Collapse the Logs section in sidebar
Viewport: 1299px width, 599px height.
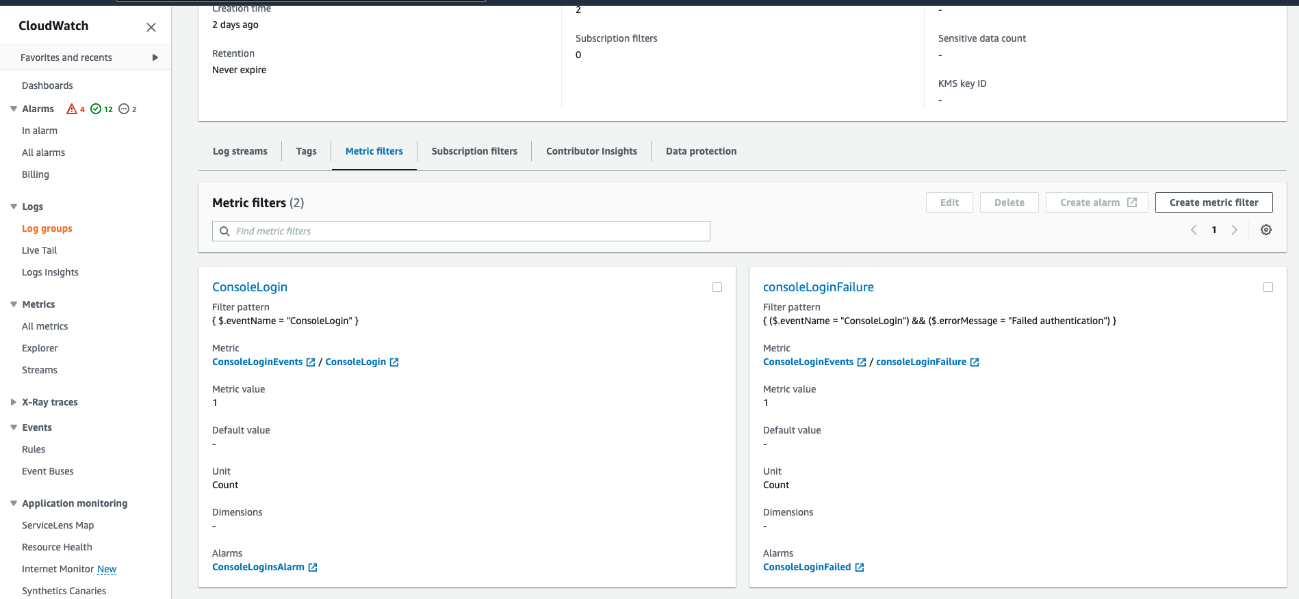(x=14, y=207)
